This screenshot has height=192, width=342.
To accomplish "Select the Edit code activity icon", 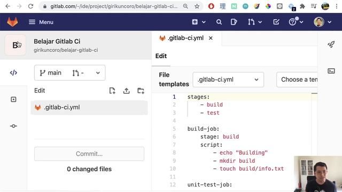I will [13, 73].
